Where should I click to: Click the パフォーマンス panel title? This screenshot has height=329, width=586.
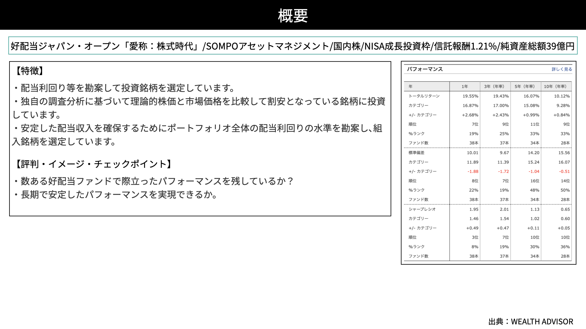pyautogui.click(x=425, y=69)
